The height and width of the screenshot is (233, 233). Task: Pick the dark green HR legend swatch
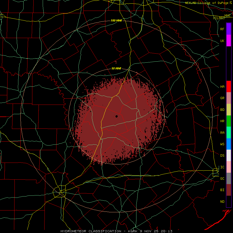(229, 121)
